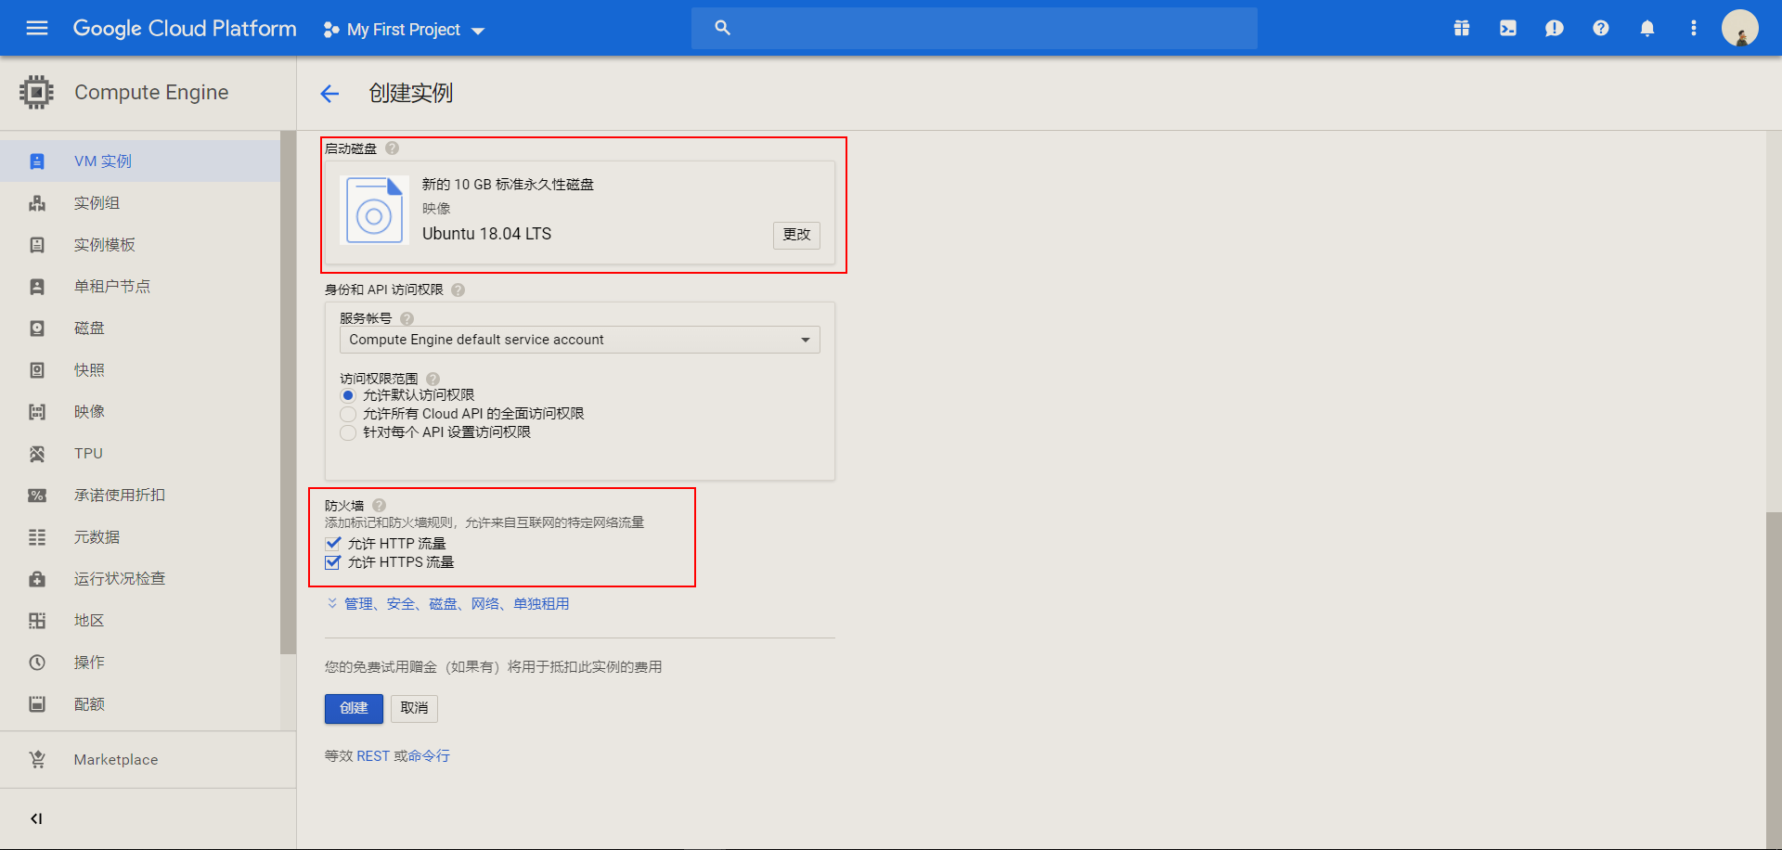The width and height of the screenshot is (1782, 850).
Task: Toggle the 允许 HTTP 流量 checkbox
Action: click(333, 544)
